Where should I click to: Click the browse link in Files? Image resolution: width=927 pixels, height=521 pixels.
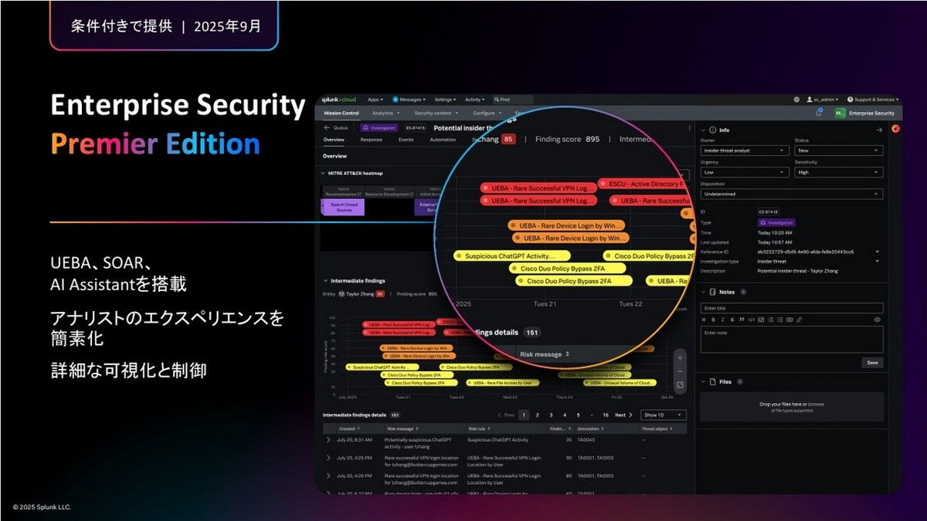(x=817, y=404)
